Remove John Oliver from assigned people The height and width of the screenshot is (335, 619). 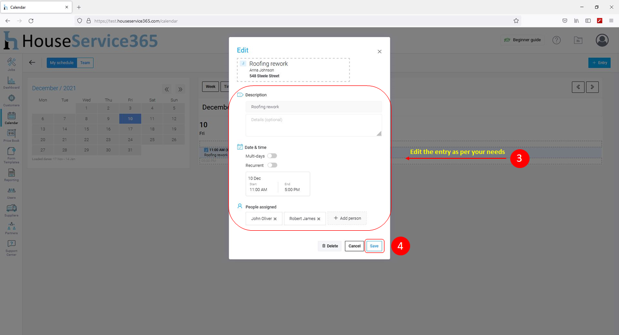[x=275, y=219]
